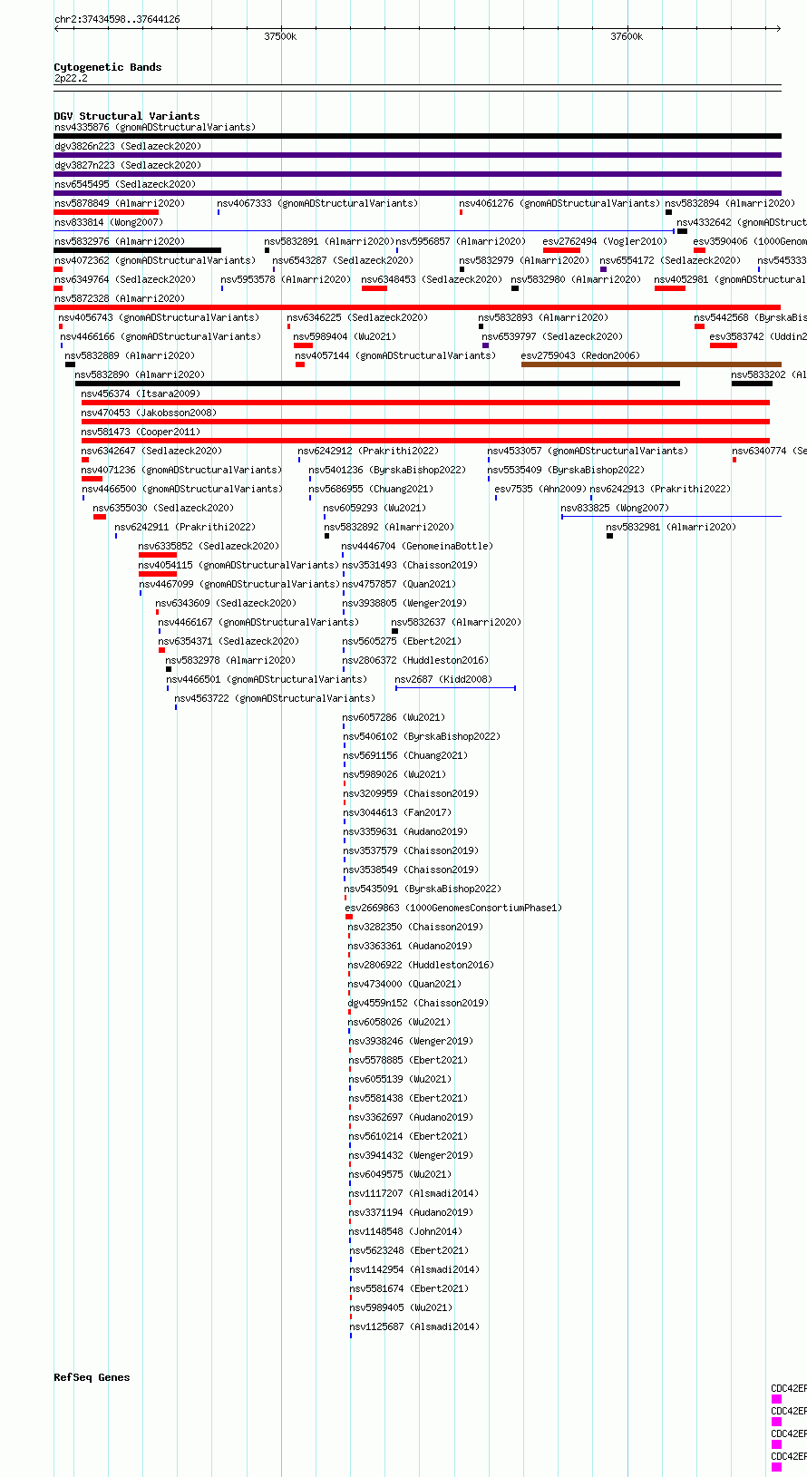Click the 2p22.2 band label
Viewport: 807px width, 1477px height.
[x=72, y=79]
